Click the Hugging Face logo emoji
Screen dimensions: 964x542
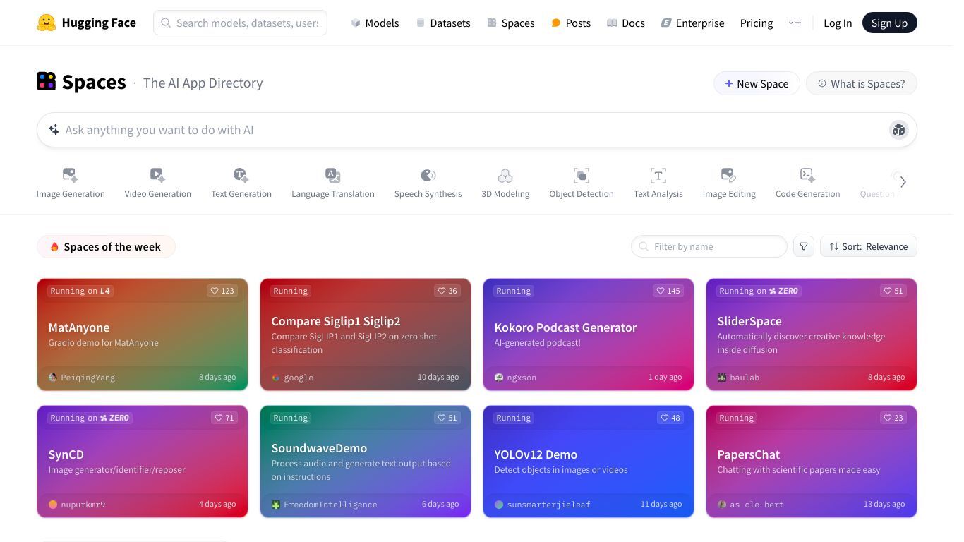[47, 23]
